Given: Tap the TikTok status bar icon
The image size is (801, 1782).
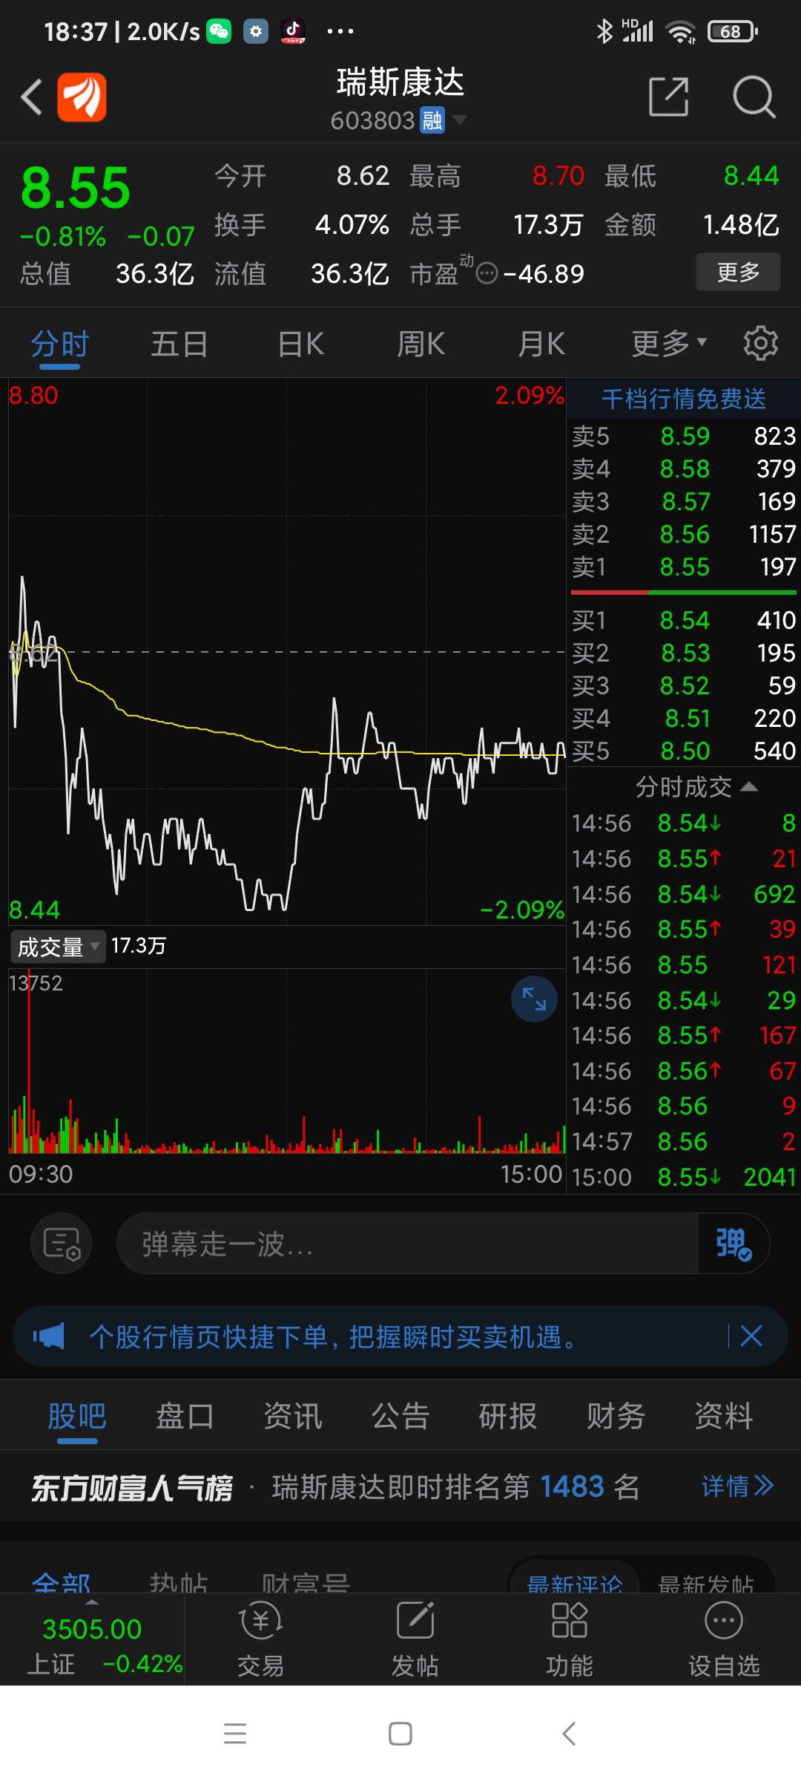Looking at the screenshot, I should tap(293, 31).
